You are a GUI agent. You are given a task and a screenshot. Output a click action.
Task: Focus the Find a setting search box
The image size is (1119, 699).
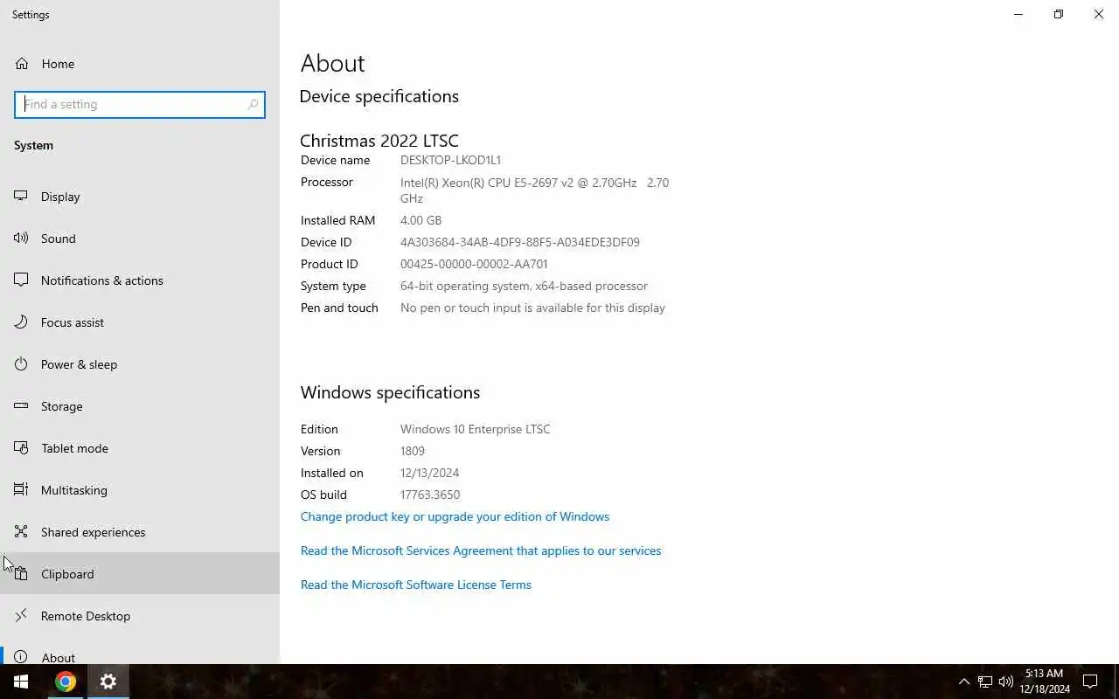coord(140,104)
